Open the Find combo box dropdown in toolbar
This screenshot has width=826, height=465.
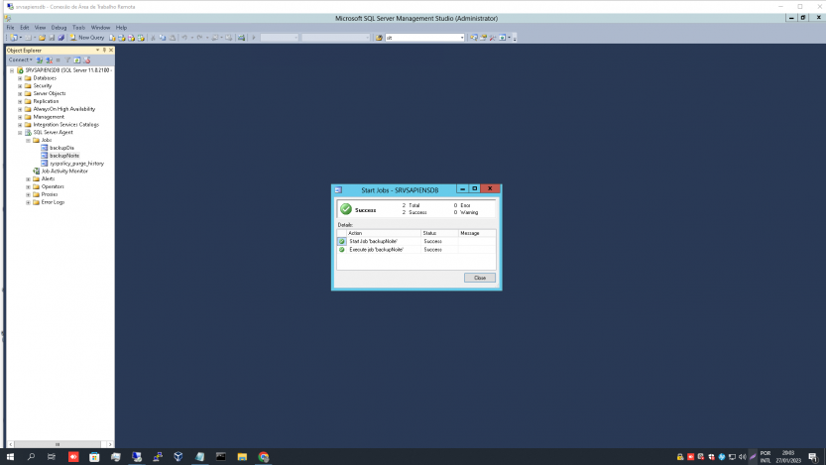click(x=462, y=38)
